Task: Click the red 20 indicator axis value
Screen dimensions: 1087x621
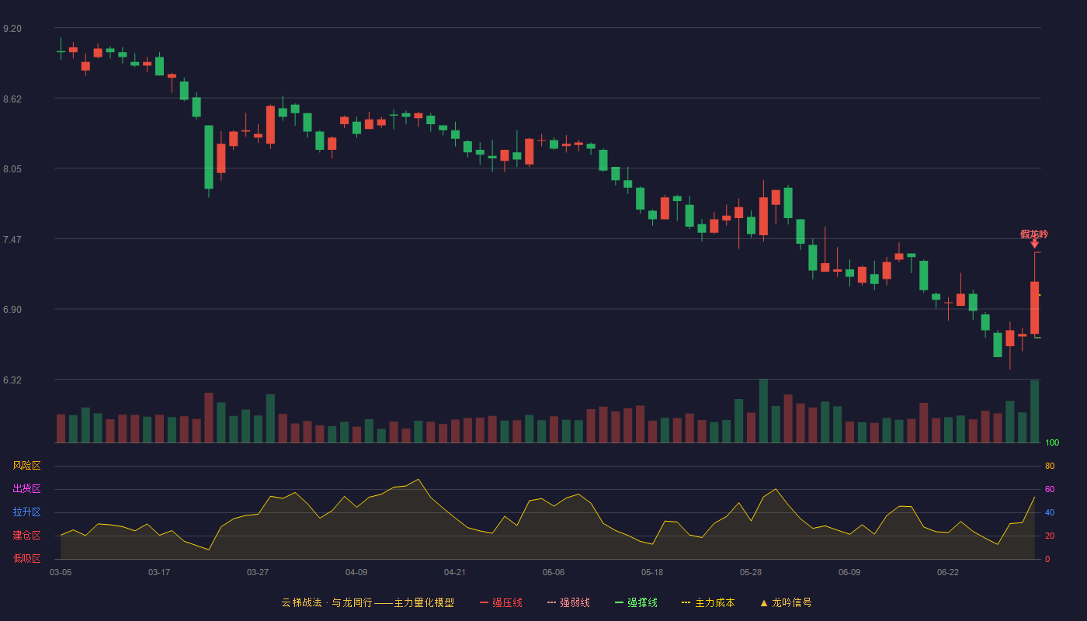Action: coord(1050,536)
